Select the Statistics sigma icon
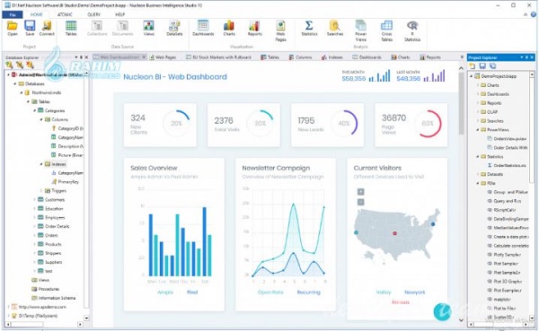The image size is (539, 331). (x=309, y=28)
